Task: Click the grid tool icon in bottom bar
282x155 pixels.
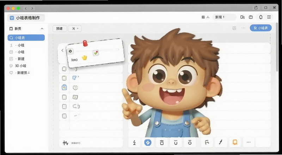Action: tap(162, 143)
